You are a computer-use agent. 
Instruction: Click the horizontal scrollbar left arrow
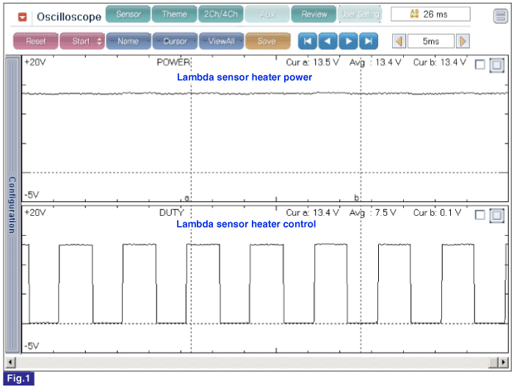click(x=10, y=362)
